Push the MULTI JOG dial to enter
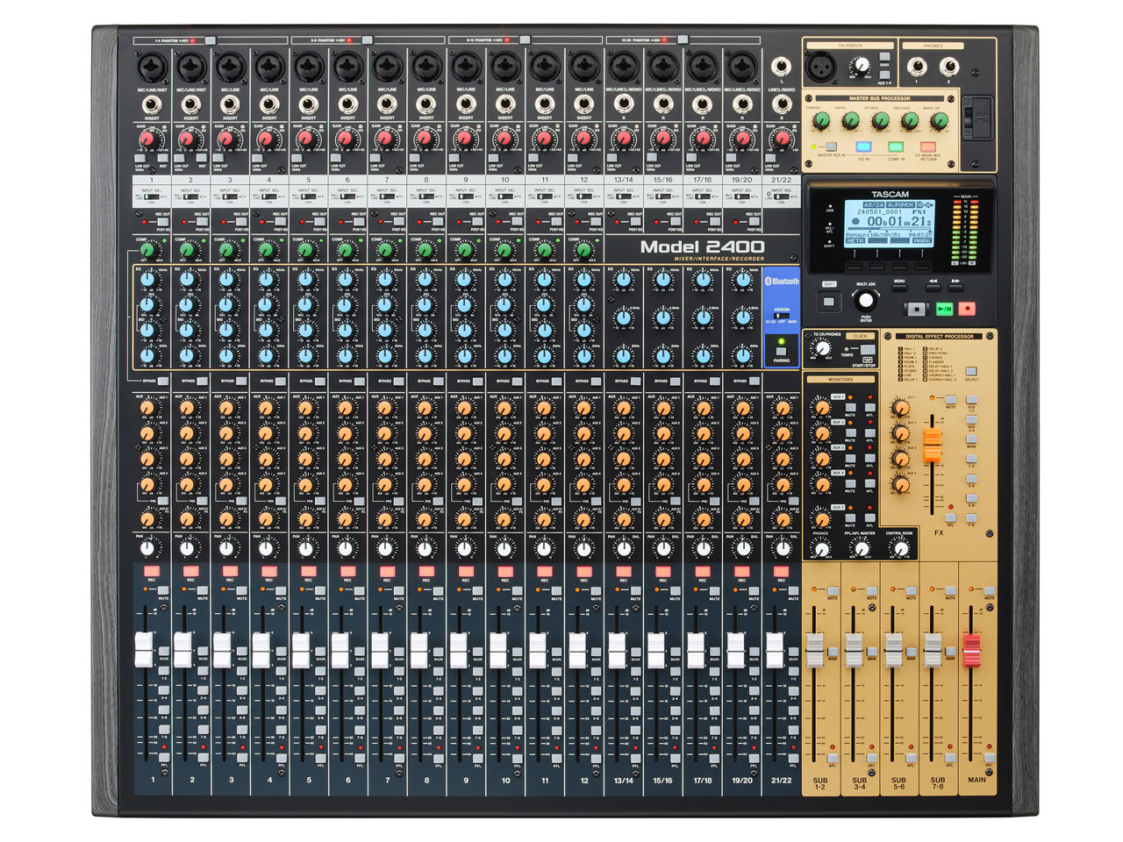This screenshot has width=1123, height=842. click(x=866, y=300)
